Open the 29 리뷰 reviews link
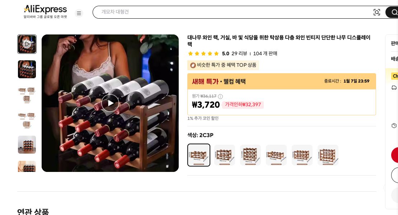 (x=239, y=53)
